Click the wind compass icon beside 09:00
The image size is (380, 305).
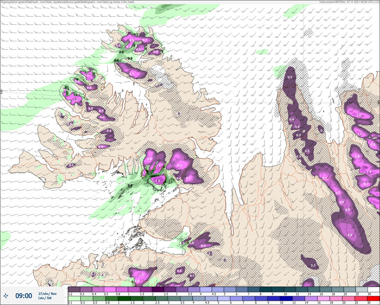point(6,296)
